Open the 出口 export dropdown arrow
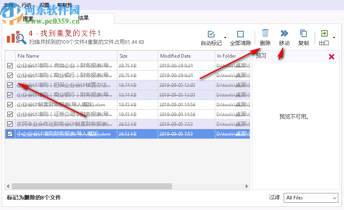 (x=334, y=37)
